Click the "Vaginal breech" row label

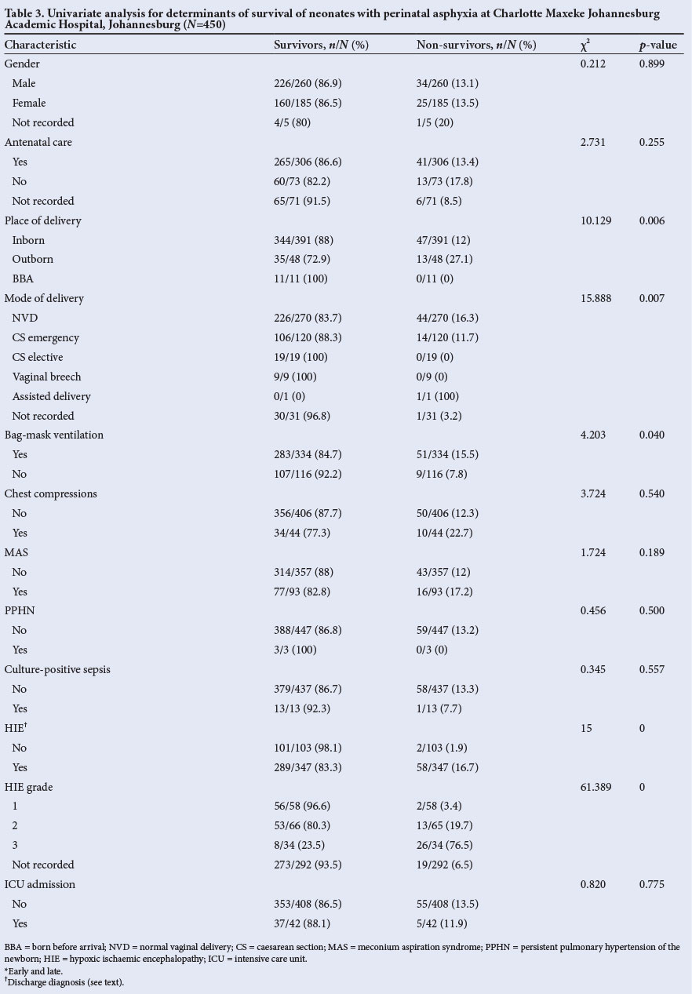click(x=46, y=377)
